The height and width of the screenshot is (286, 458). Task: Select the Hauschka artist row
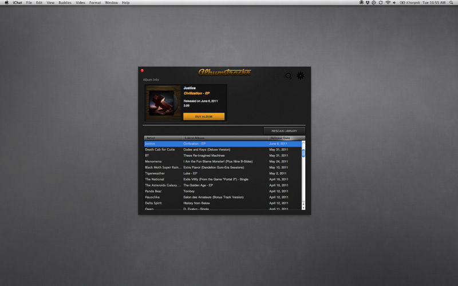pos(223,197)
